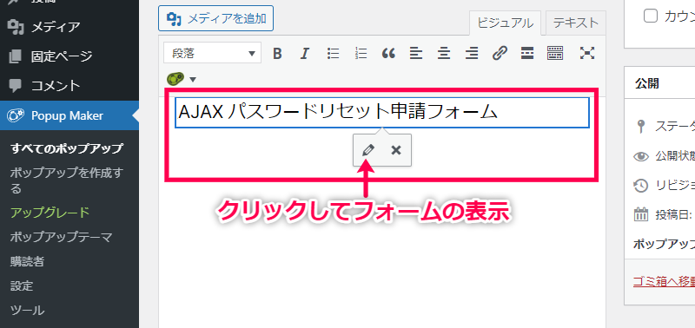Select the AJAX パスワードリセット申請フォーム block
Image resolution: width=695 pixels, height=328 pixels.
tap(382, 113)
